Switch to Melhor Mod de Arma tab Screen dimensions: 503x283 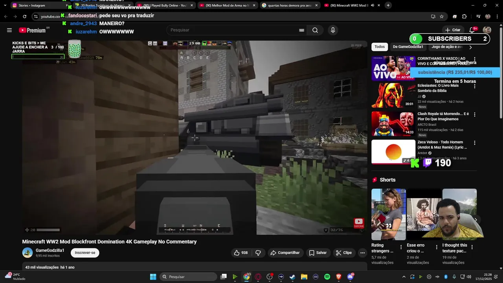click(227, 6)
